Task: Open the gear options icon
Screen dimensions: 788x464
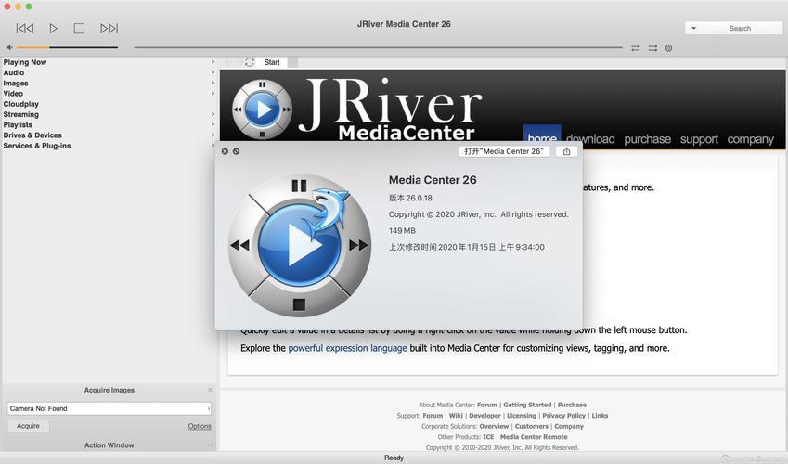Action: pos(668,48)
